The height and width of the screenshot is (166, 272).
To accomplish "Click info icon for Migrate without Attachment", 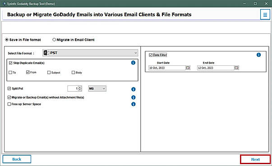I will pos(133,97).
